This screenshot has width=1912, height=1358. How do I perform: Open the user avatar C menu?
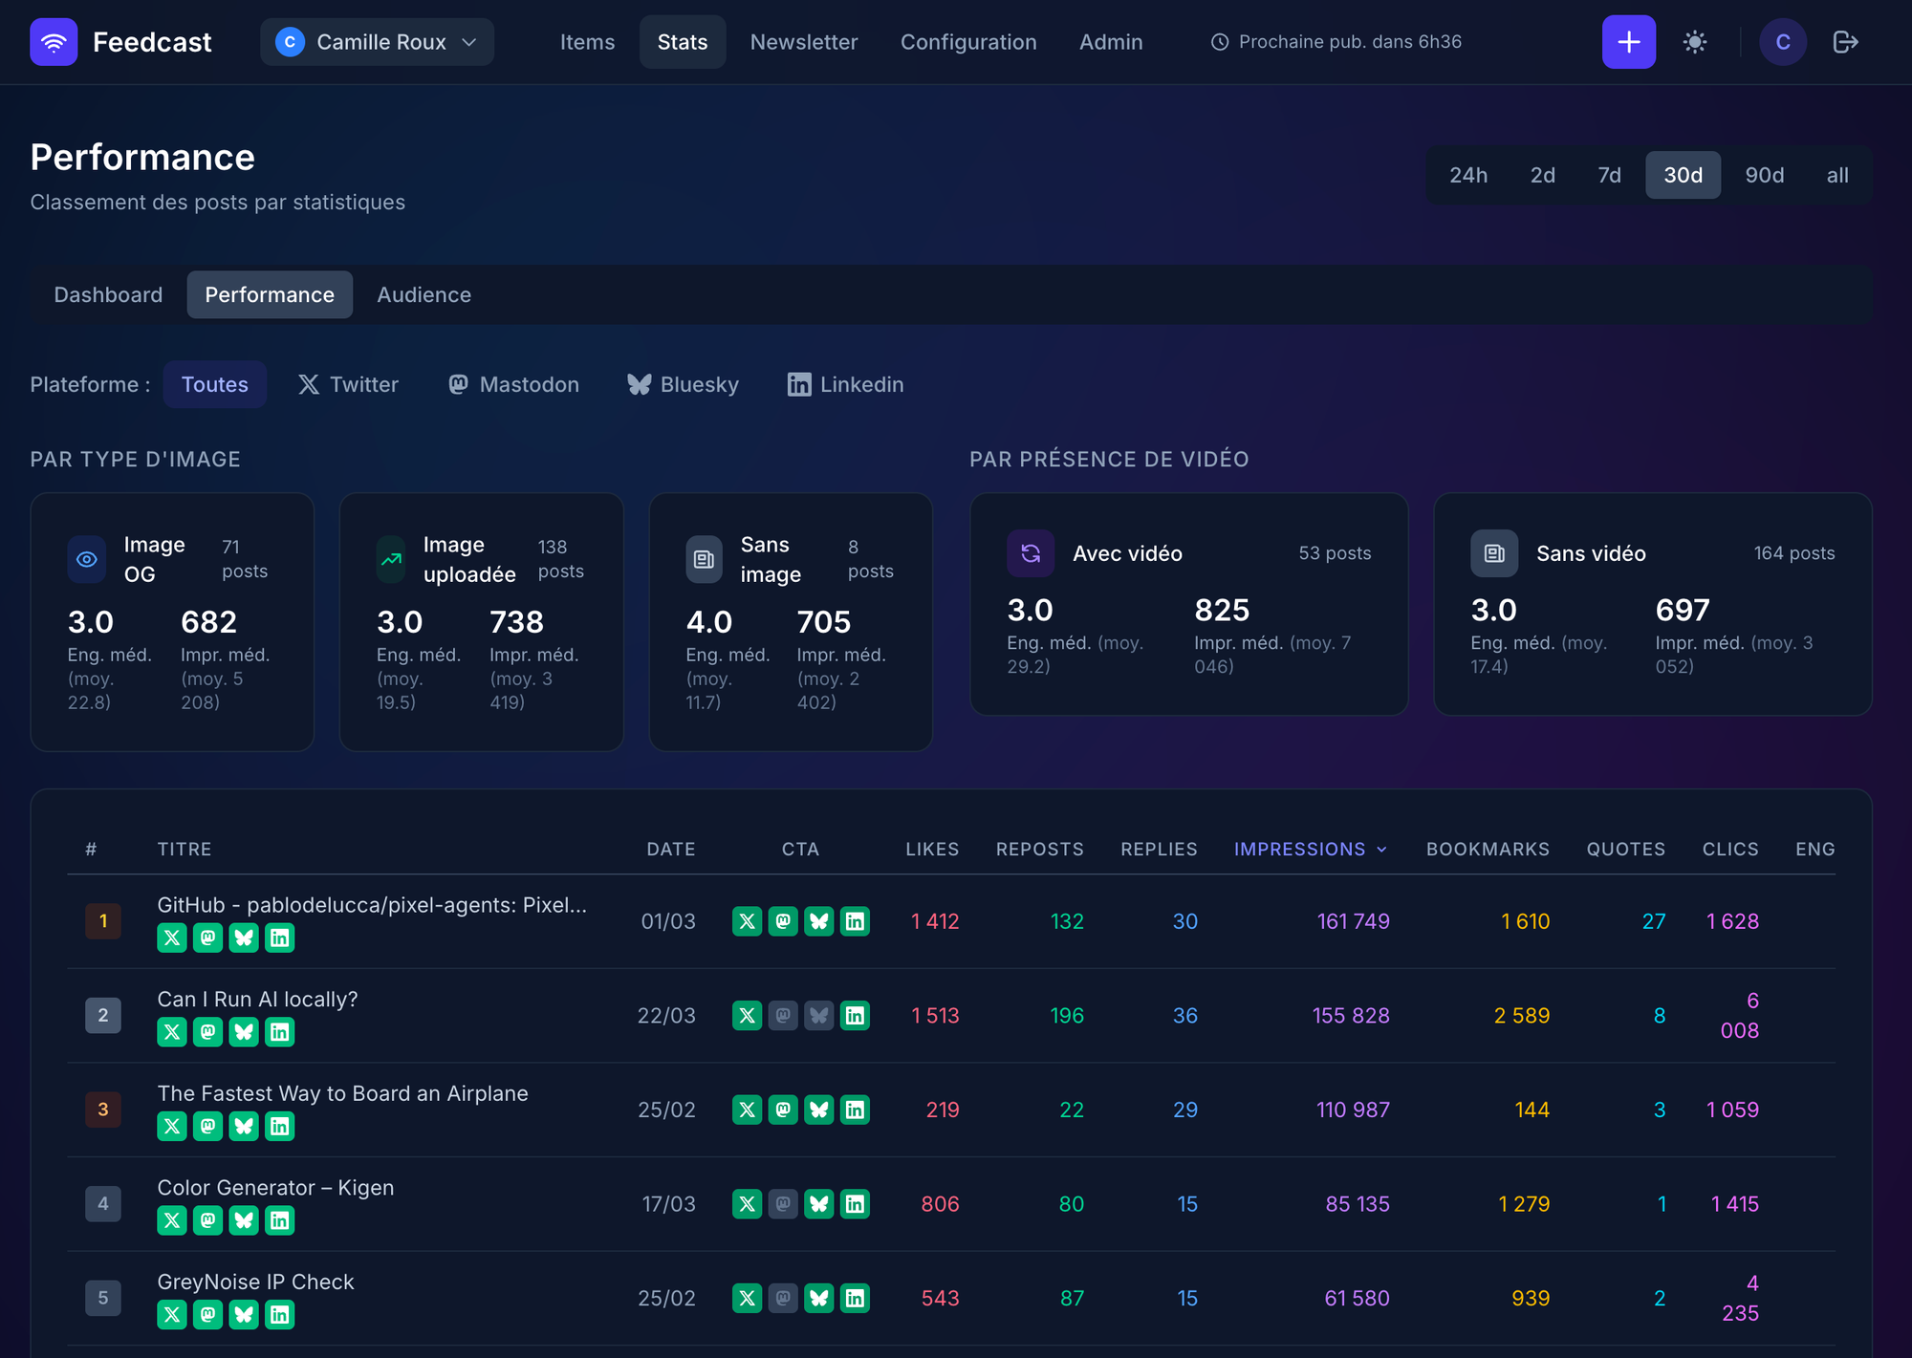coord(1782,42)
